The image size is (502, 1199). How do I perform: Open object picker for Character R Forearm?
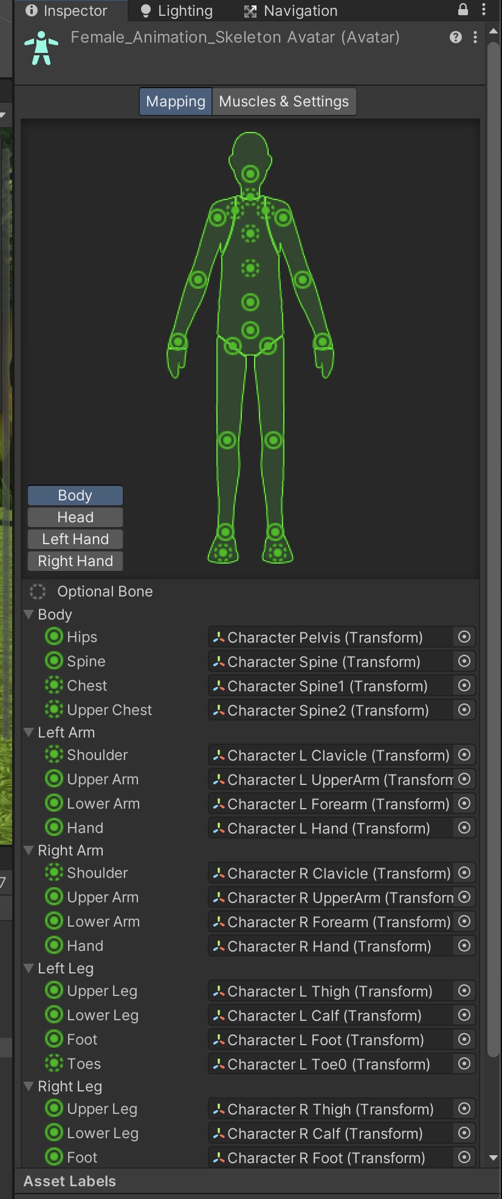point(464,922)
